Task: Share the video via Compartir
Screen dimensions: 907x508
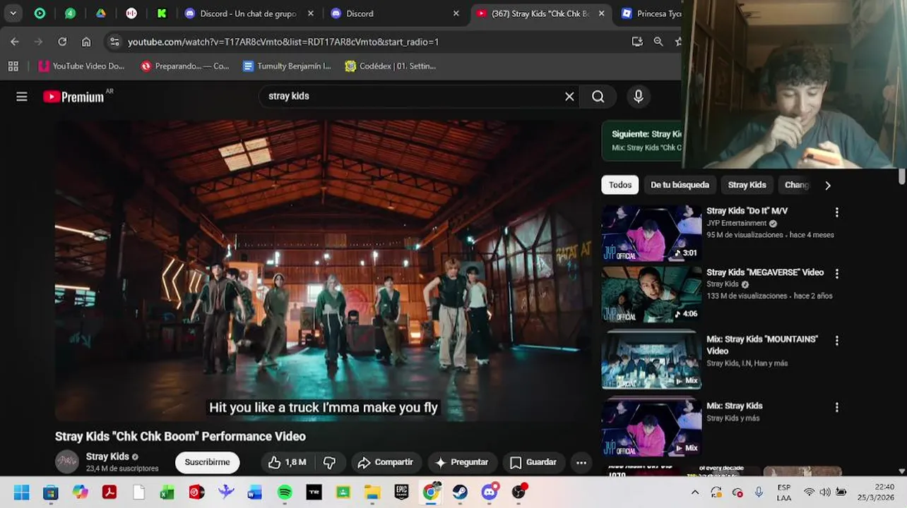Action: (385, 462)
